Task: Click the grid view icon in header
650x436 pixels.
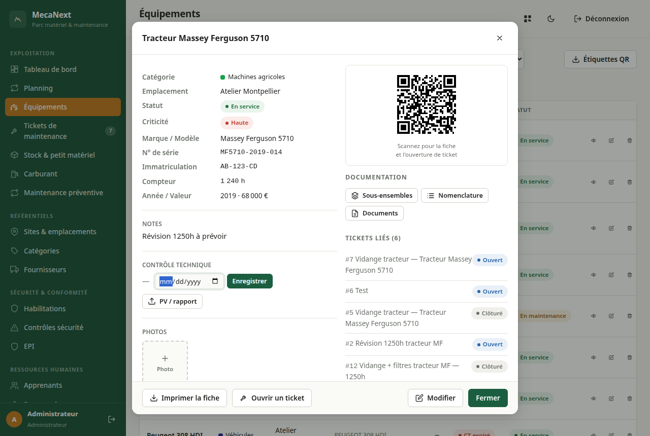Action: (528, 19)
